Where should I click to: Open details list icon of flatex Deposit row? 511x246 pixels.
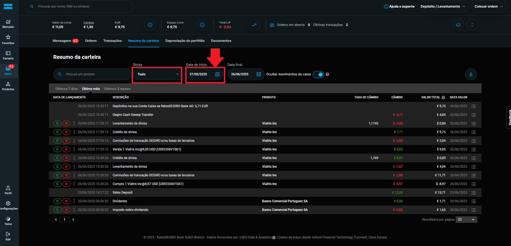click(474, 193)
